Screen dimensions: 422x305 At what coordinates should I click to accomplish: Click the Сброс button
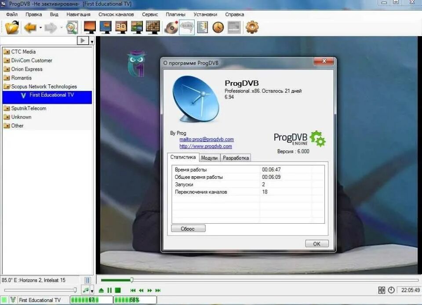coord(188,229)
